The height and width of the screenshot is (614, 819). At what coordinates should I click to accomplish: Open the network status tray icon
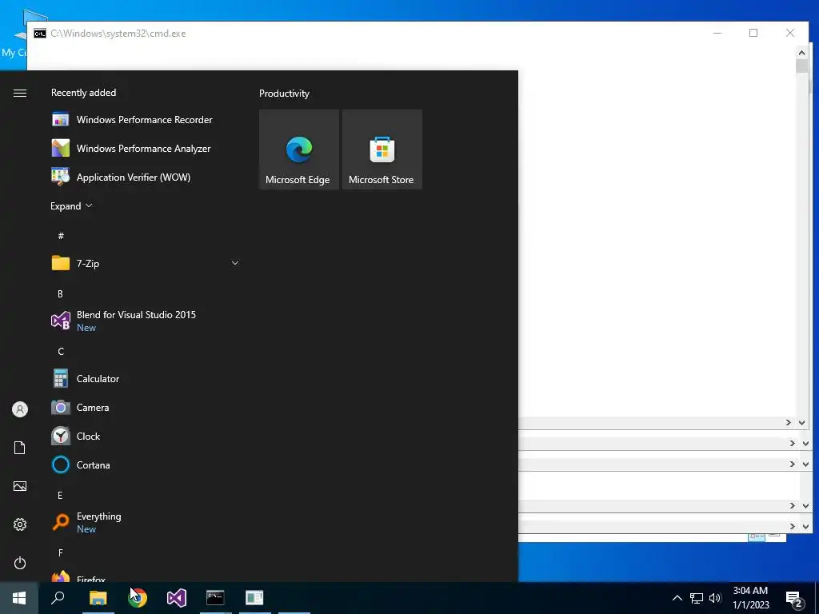coord(697,598)
